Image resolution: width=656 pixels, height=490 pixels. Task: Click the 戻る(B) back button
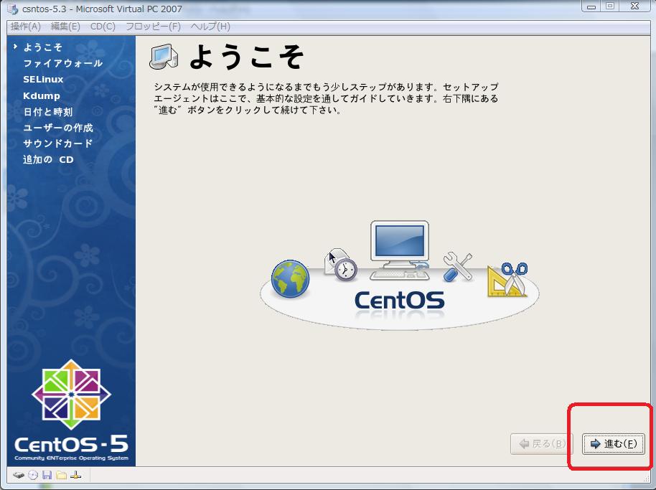coord(541,444)
